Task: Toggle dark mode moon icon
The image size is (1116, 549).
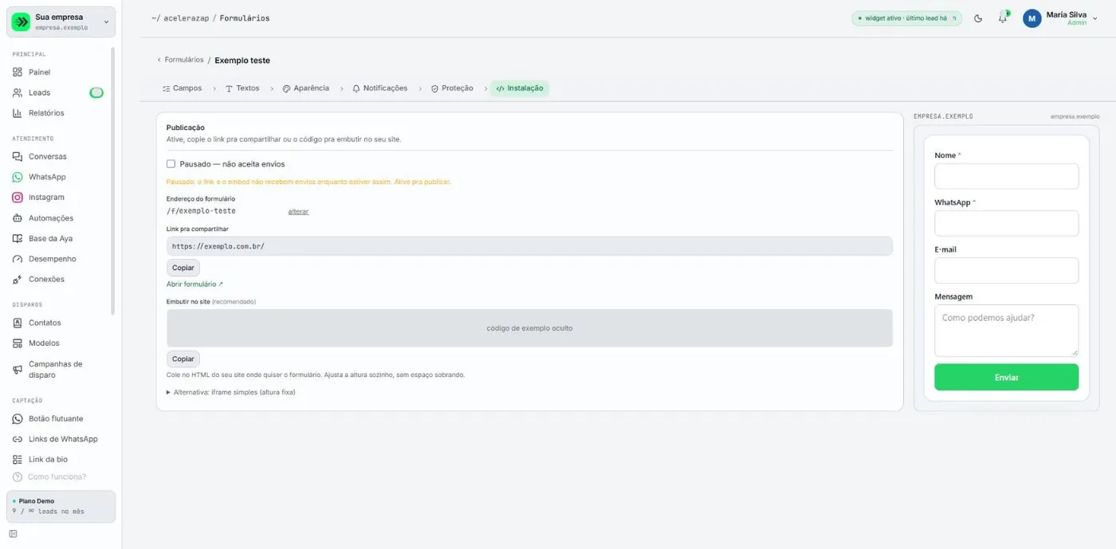Action: (x=979, y=18)
